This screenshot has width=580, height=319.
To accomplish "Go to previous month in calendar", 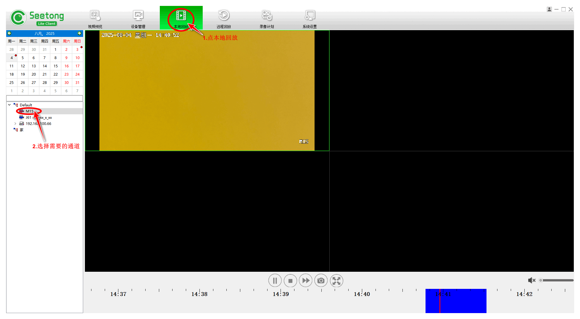I will (x=9, y=33).
